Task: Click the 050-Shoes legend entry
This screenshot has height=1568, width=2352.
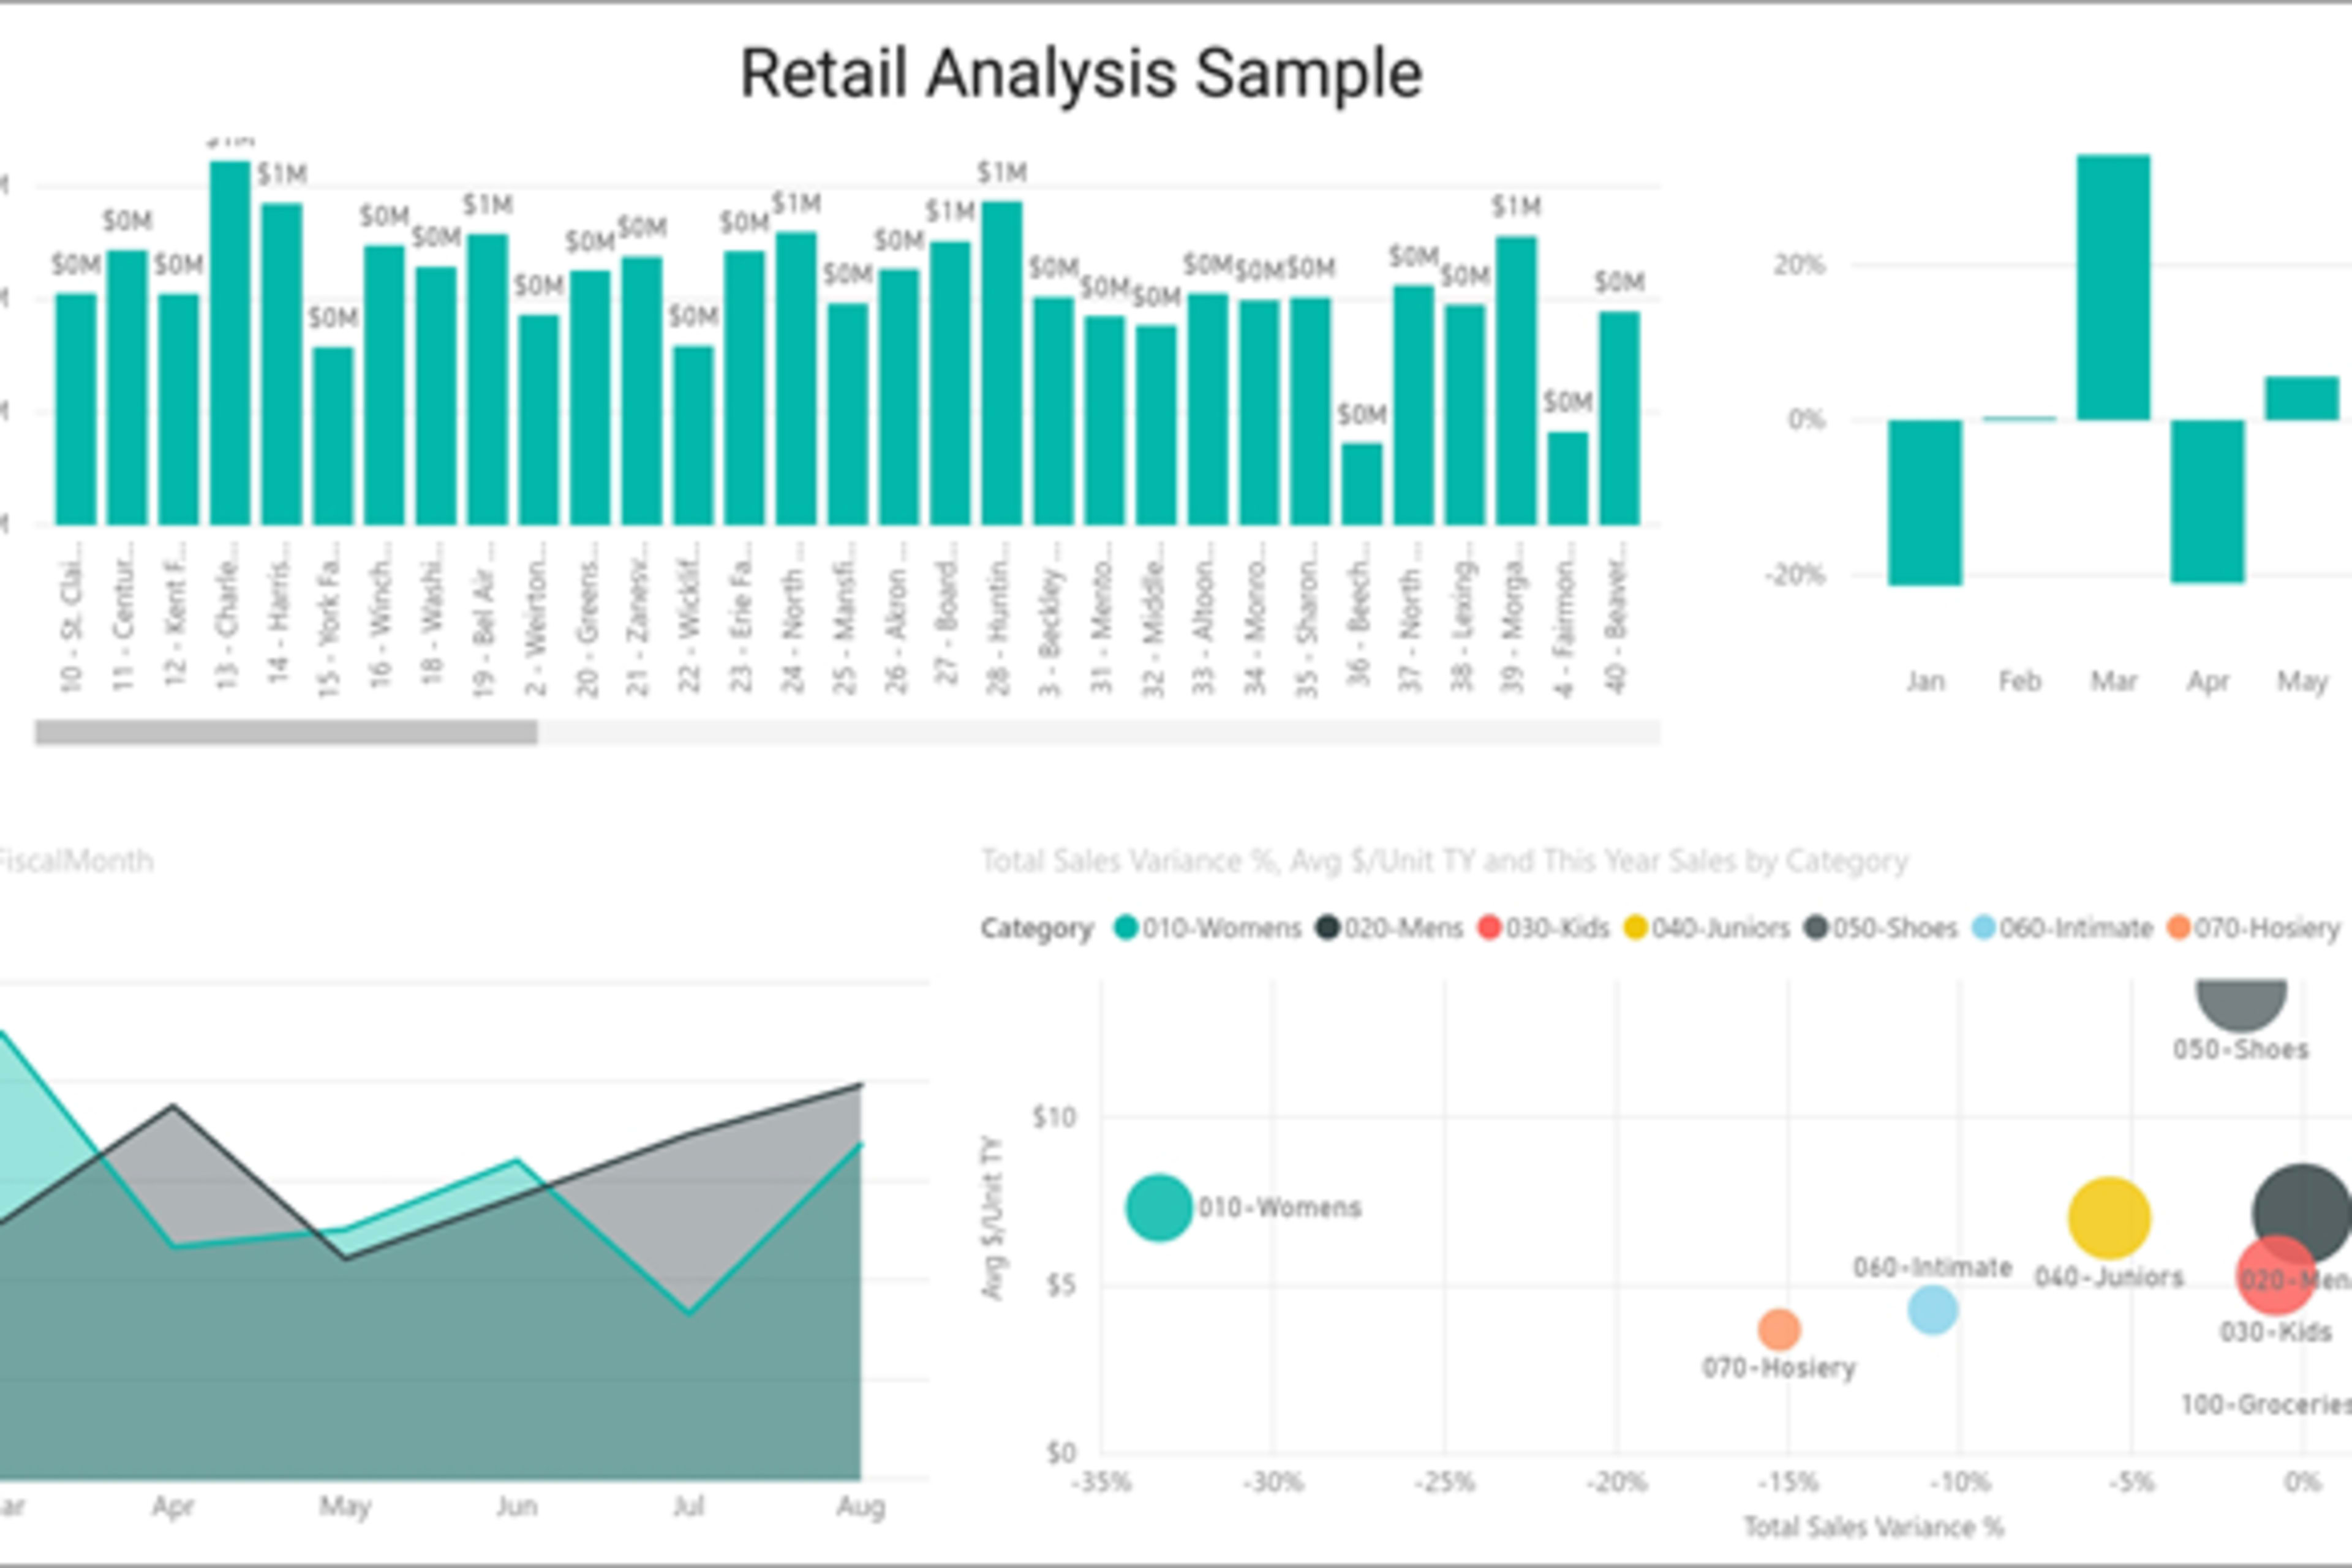Action: click(x=1880, y=928)
